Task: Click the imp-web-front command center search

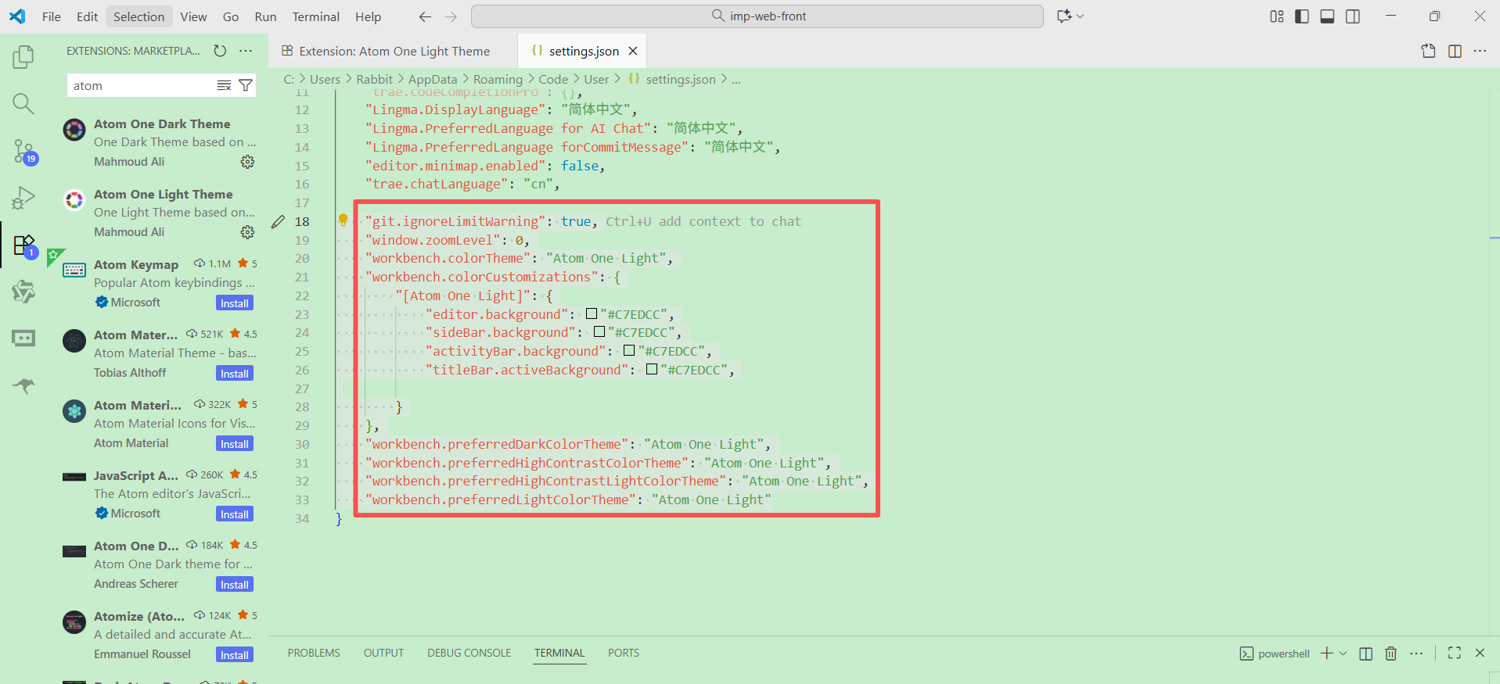Action: click(757, 16)
